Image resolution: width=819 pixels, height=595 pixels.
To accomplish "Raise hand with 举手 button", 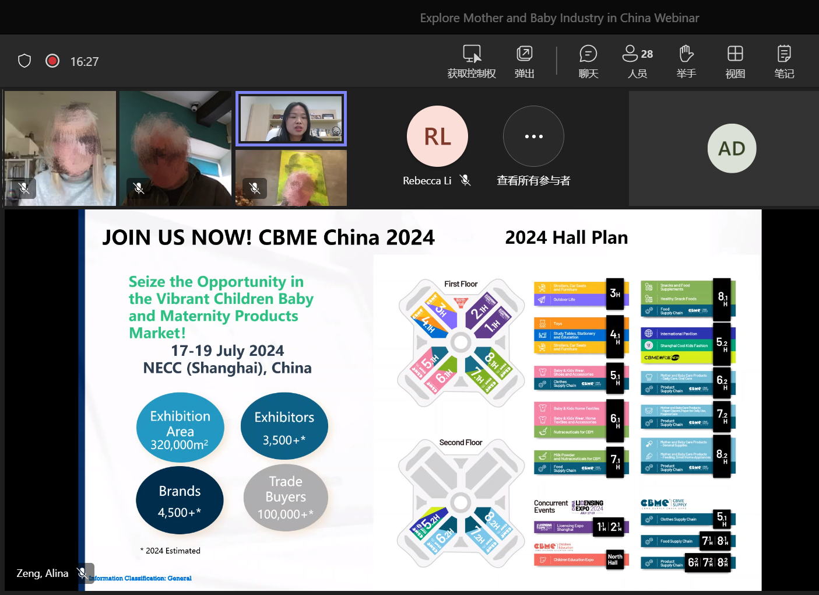I will [x=686, y=61].
